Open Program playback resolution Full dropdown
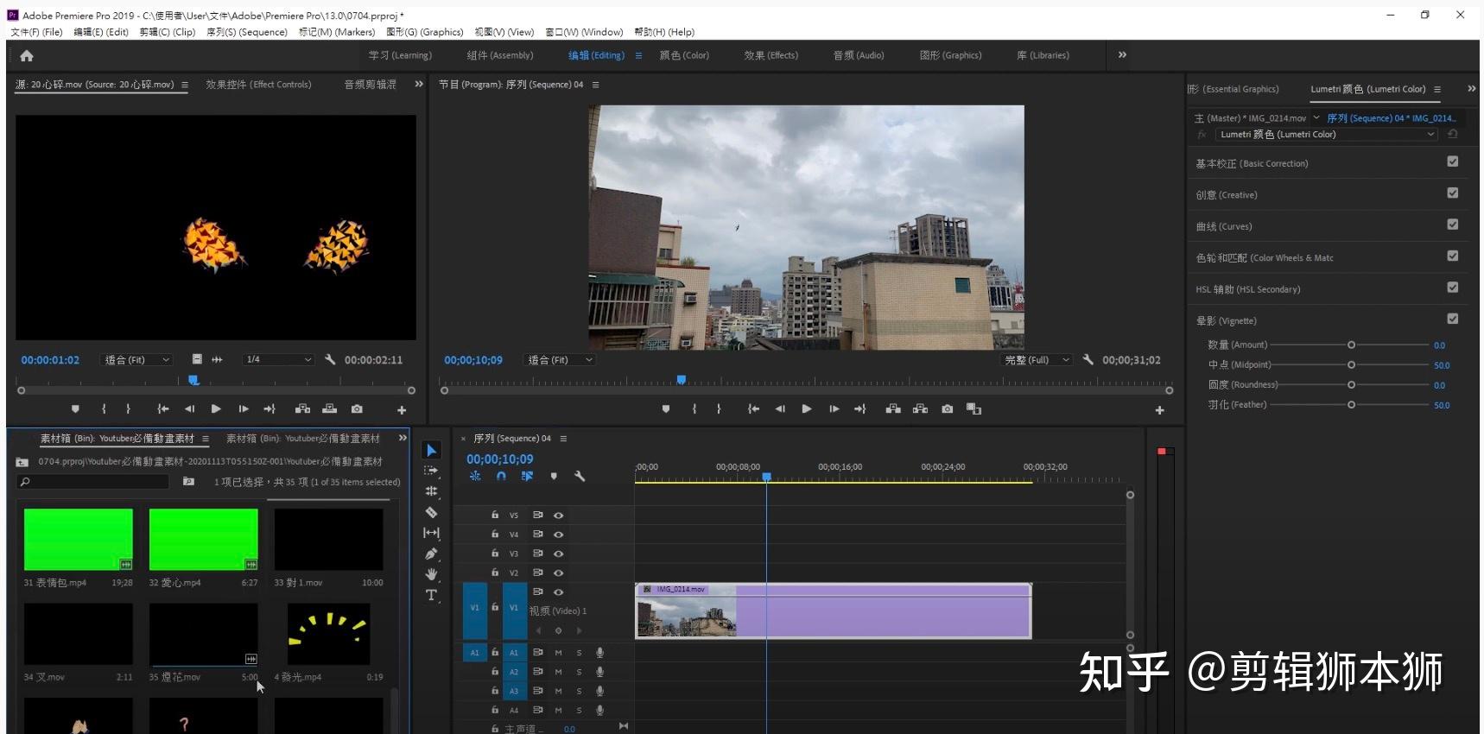 (1037, 360)
